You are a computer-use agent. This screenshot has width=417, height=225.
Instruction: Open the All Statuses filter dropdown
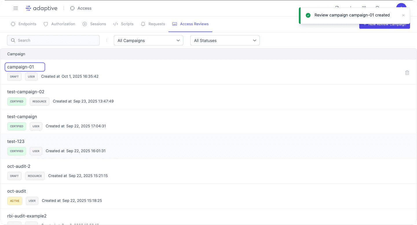225,40
